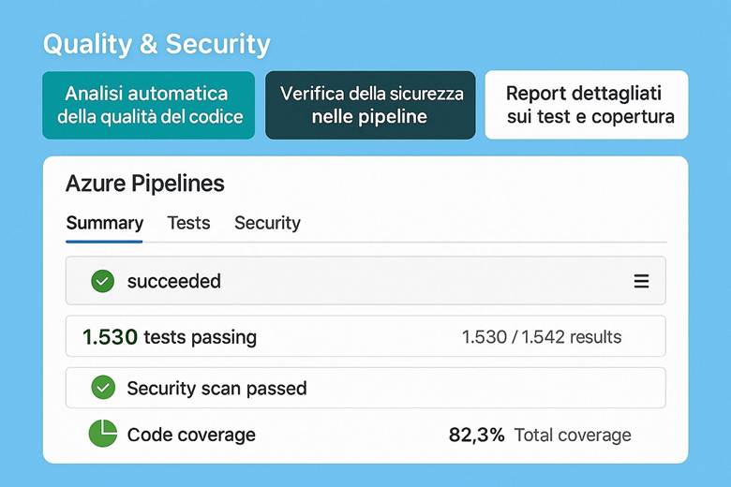Click the Analisi automatica della qualità button
The height and width of the screenshot is (487, 731).
coord(149,105)
